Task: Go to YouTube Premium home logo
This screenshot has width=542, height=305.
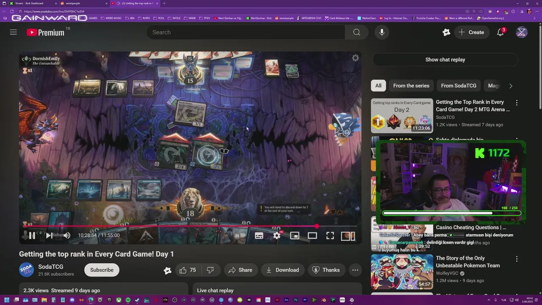Action: pyautogui.click(x=45, y=32)
